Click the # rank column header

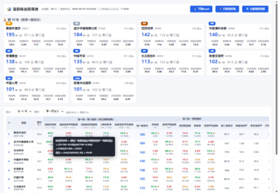(x=9, y=123)
